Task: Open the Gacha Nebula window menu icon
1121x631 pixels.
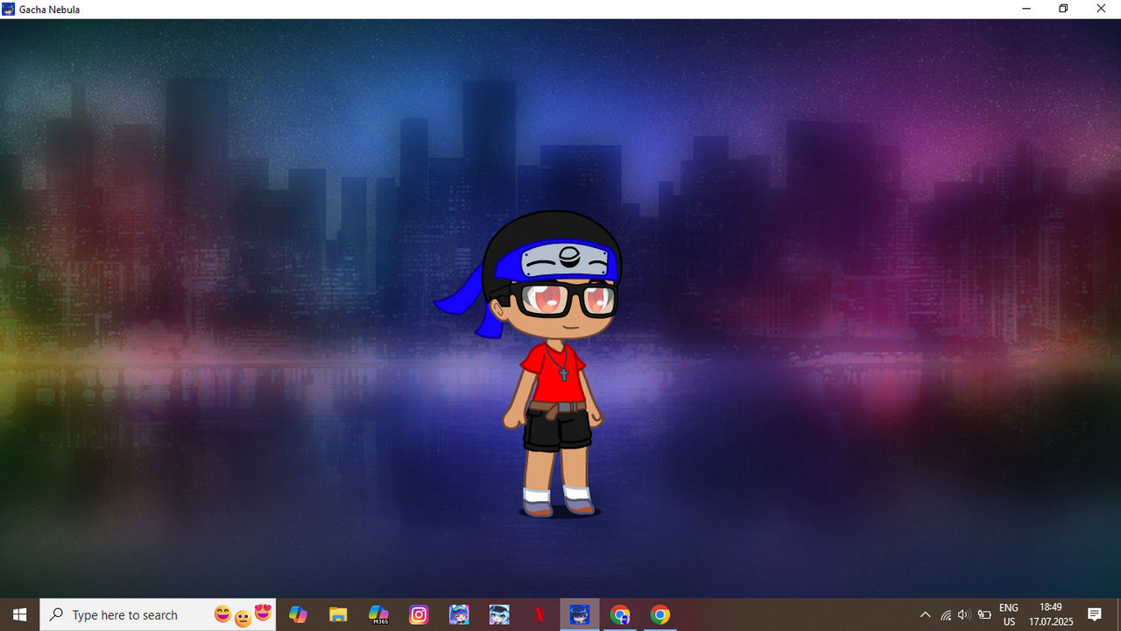Action: [8, 9]
